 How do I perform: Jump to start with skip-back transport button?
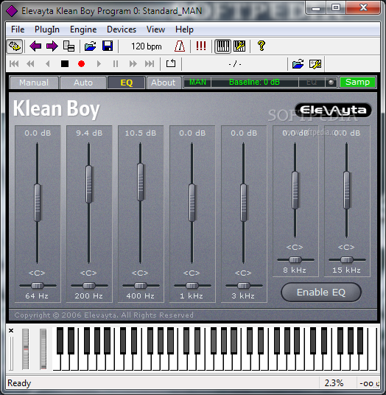(14, 64)
